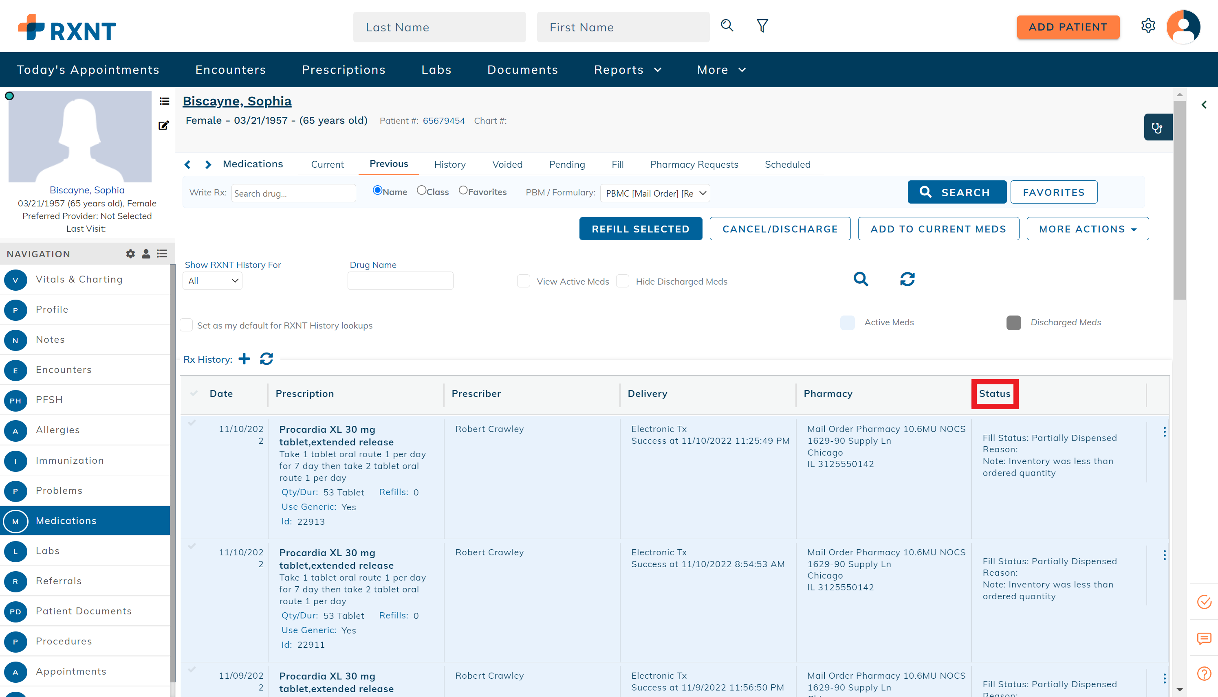Refresh Rx History list icon
Image resolution: width=1218 pixels, height=697 pixels.
(x=267, y=359)
